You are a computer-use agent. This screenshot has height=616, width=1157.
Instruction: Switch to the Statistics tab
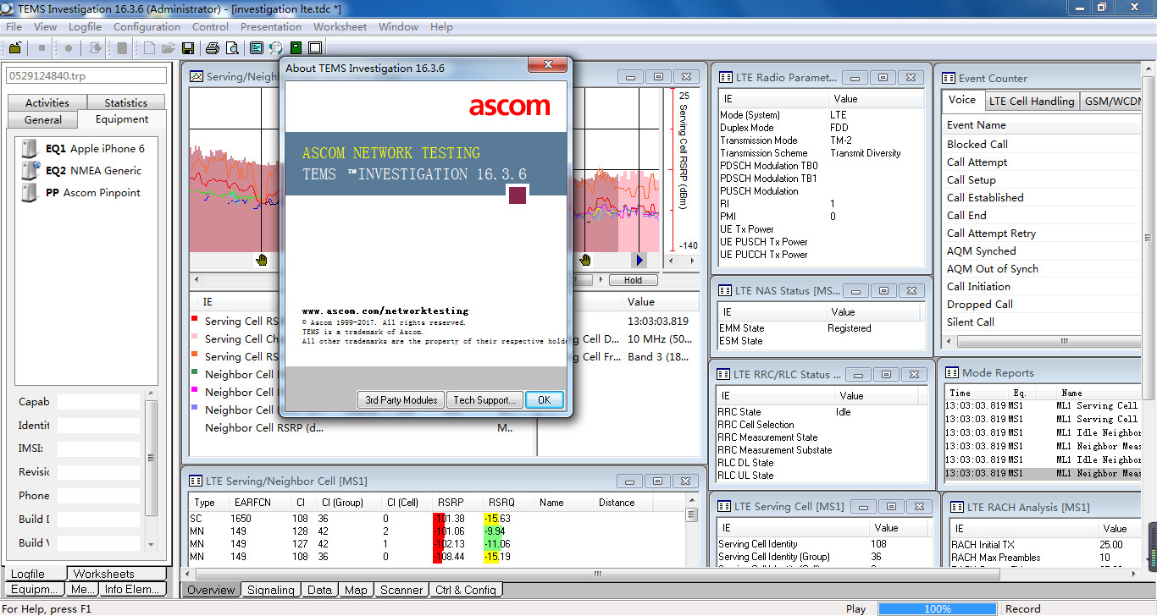126,102
